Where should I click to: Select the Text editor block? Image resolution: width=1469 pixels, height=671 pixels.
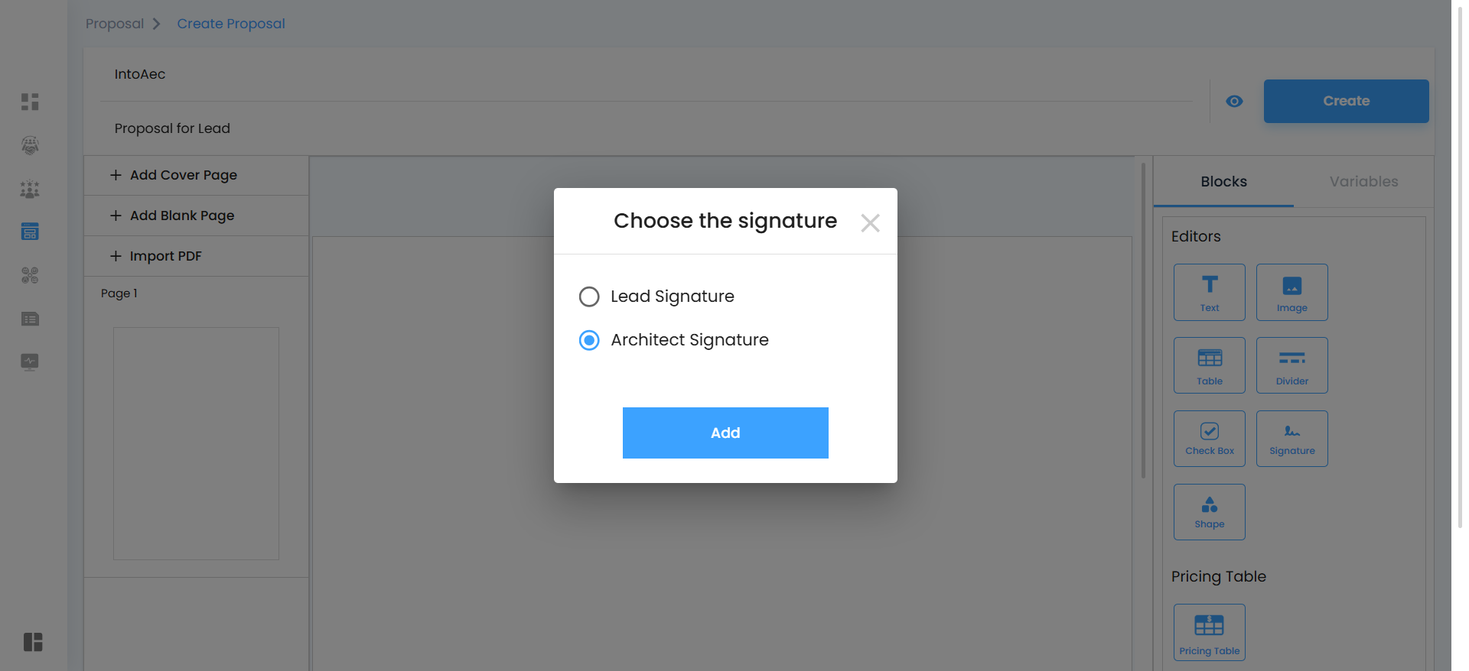click(x=1209, y=292)
